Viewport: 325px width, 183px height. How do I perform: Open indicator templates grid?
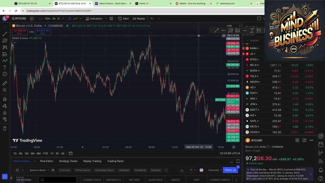tap(111, 19)
